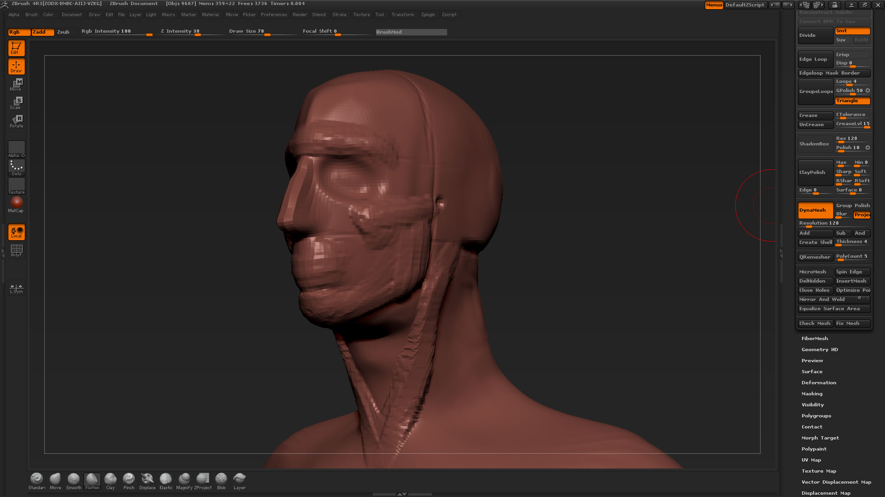Screen dimensions: 885x497
Task: Open the Stroke menu
Action: coord(339,15)
